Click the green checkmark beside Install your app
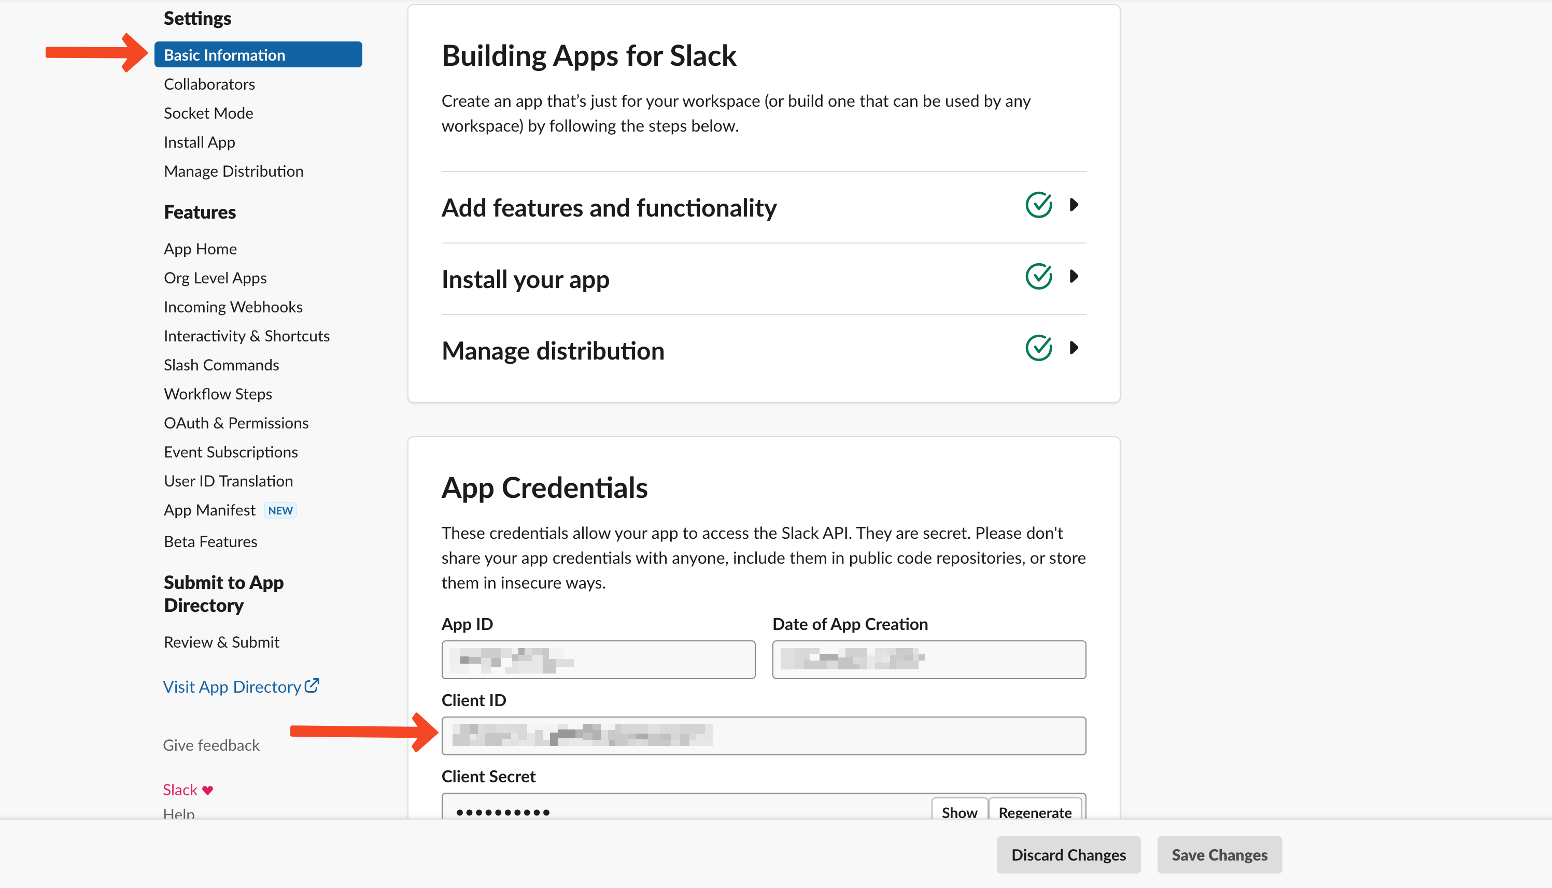This screenshot has width=1552, height=888. pos(1038,277)
